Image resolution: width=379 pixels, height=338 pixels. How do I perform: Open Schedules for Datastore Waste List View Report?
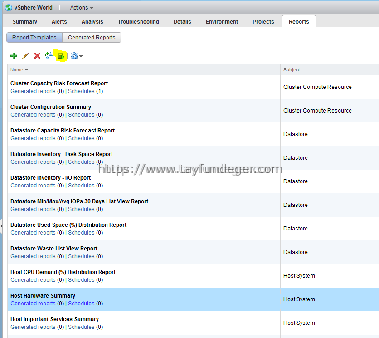tap(81, 256)
